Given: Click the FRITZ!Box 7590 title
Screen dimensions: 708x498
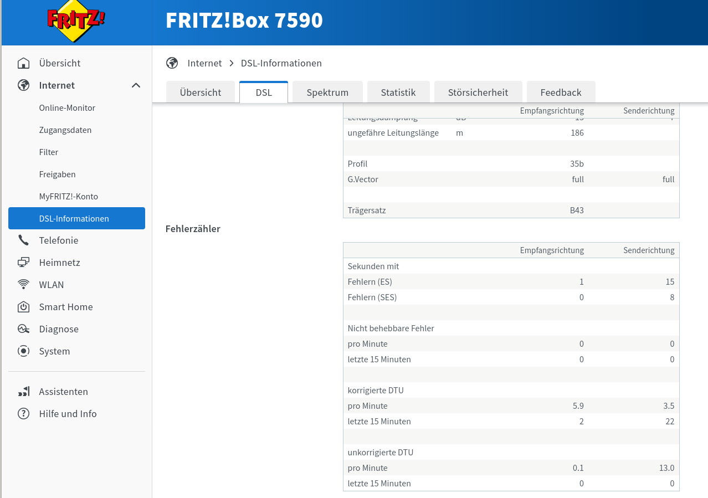Looking at the screenshot, I should tap(244, 21).
